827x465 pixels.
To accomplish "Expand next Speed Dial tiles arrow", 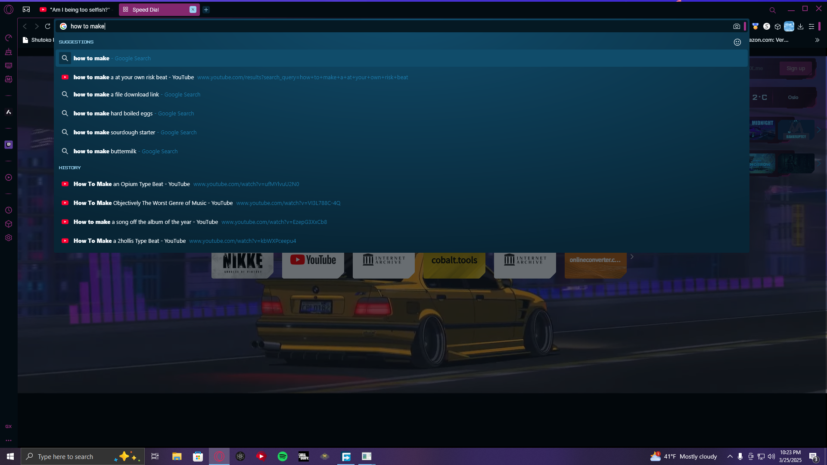I will [632, 257].
